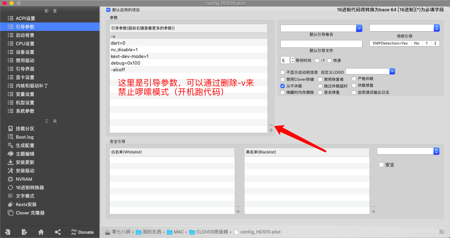Click the export icon in bottom toolbar
Image resolution: width=450 pixels, height=238 pixels.
(x=24, y=232)
